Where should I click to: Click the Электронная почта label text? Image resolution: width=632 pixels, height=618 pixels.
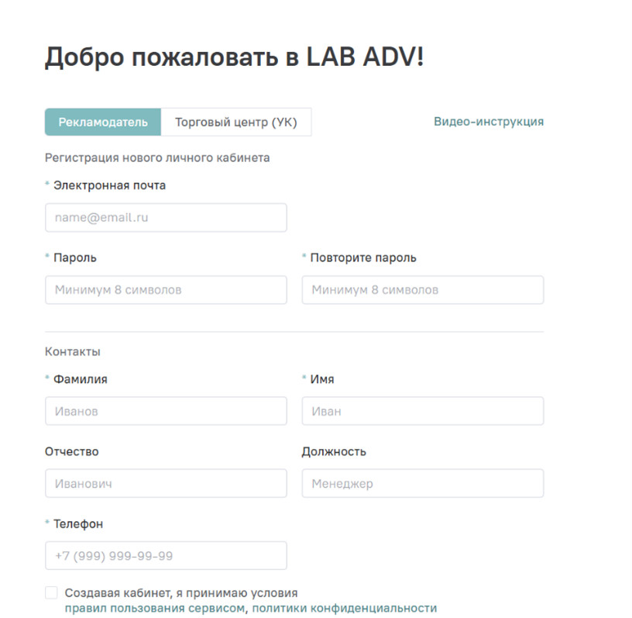110,185
